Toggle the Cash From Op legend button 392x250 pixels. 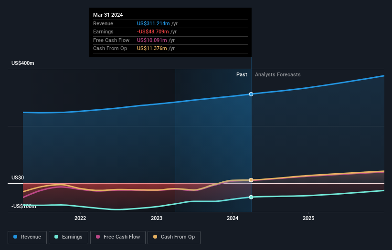point(174,237)
